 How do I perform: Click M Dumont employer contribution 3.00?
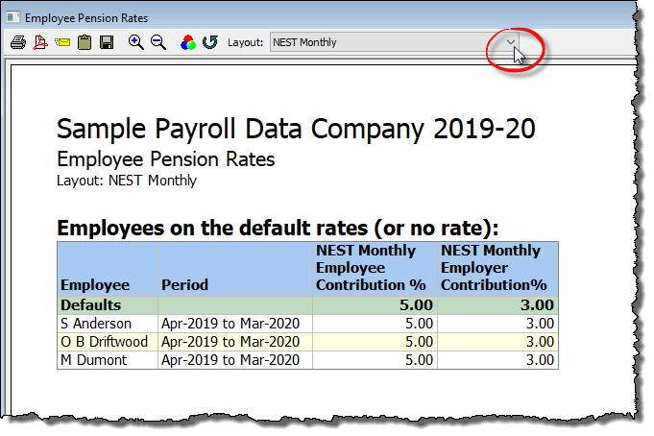point(498,360)
